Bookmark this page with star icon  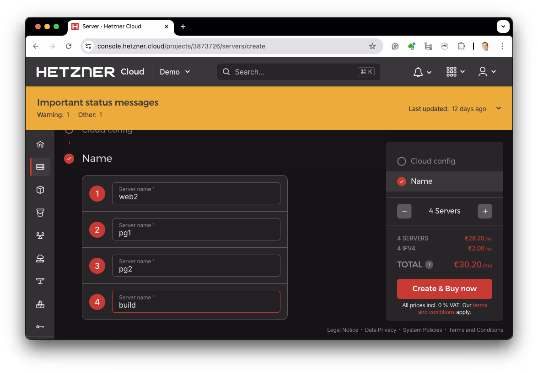372,46
